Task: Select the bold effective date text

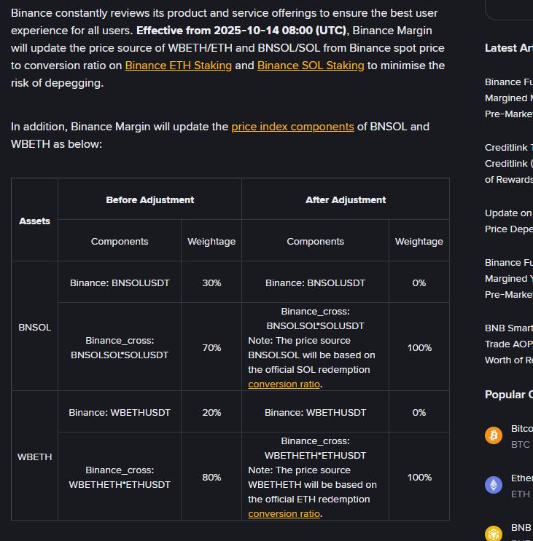Action: 243,31
